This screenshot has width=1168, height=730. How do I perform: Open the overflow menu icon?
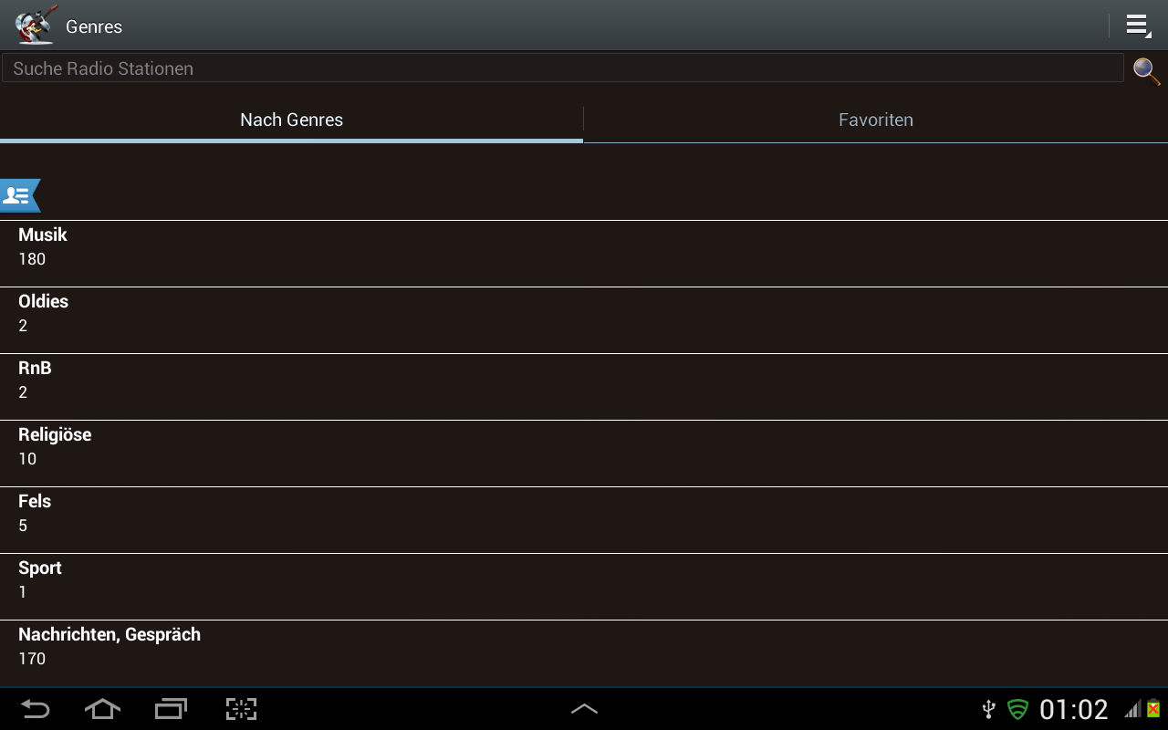1138,26
